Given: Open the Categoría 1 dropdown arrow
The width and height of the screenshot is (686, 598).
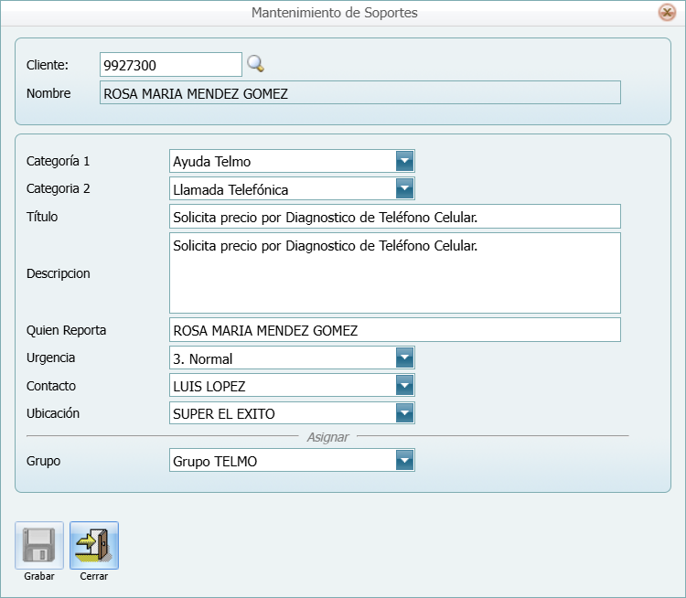Looking at the screenshot, I should click(404, 161).
